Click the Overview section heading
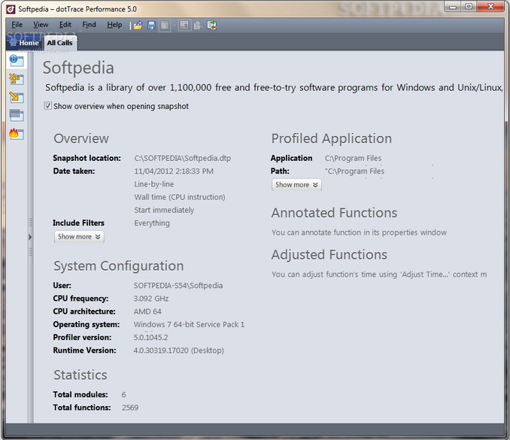Screen dimensions: 510x440 pyautogui.click(x=81, y=138)
